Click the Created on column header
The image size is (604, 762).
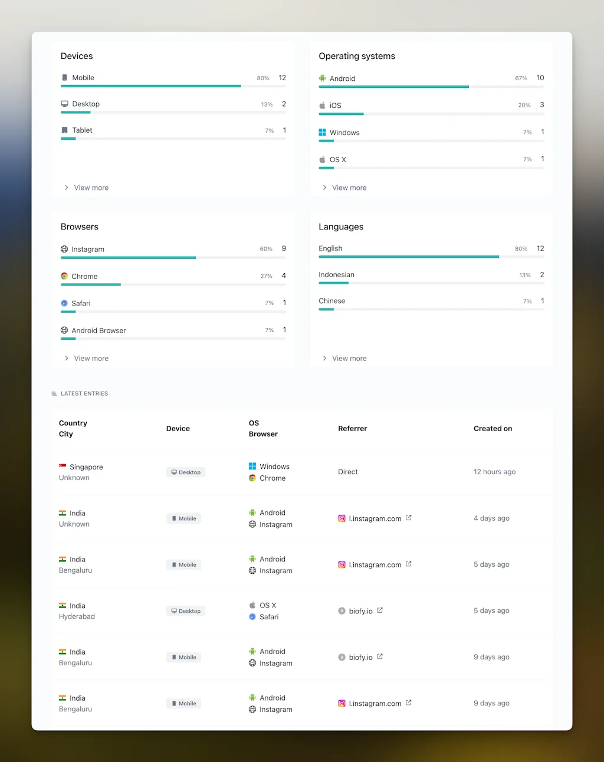[493, 428]
